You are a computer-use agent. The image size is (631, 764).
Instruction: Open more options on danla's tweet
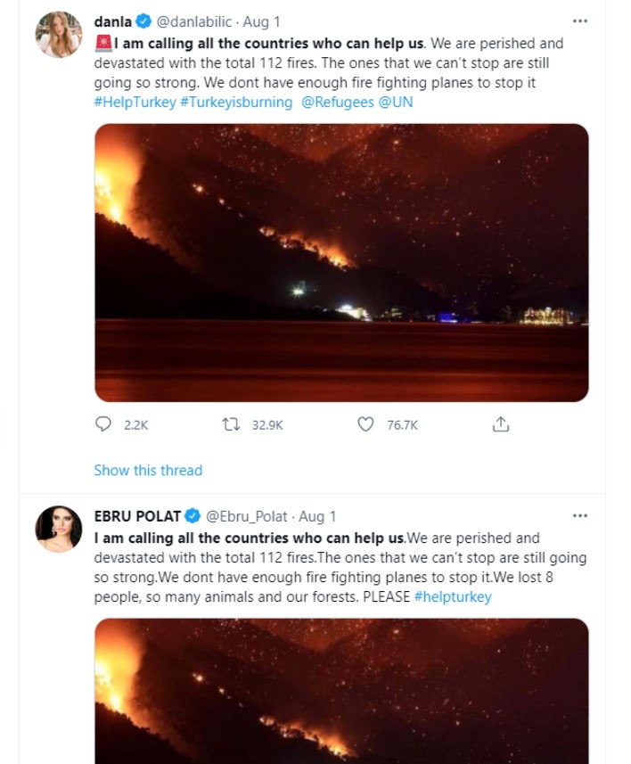pos(580,21)
